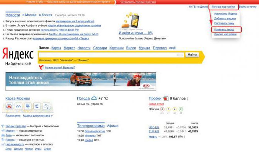Choose Поставить тему from the settings menu
The height and width of the screenshot is (152, 259).
click(224, 23)
